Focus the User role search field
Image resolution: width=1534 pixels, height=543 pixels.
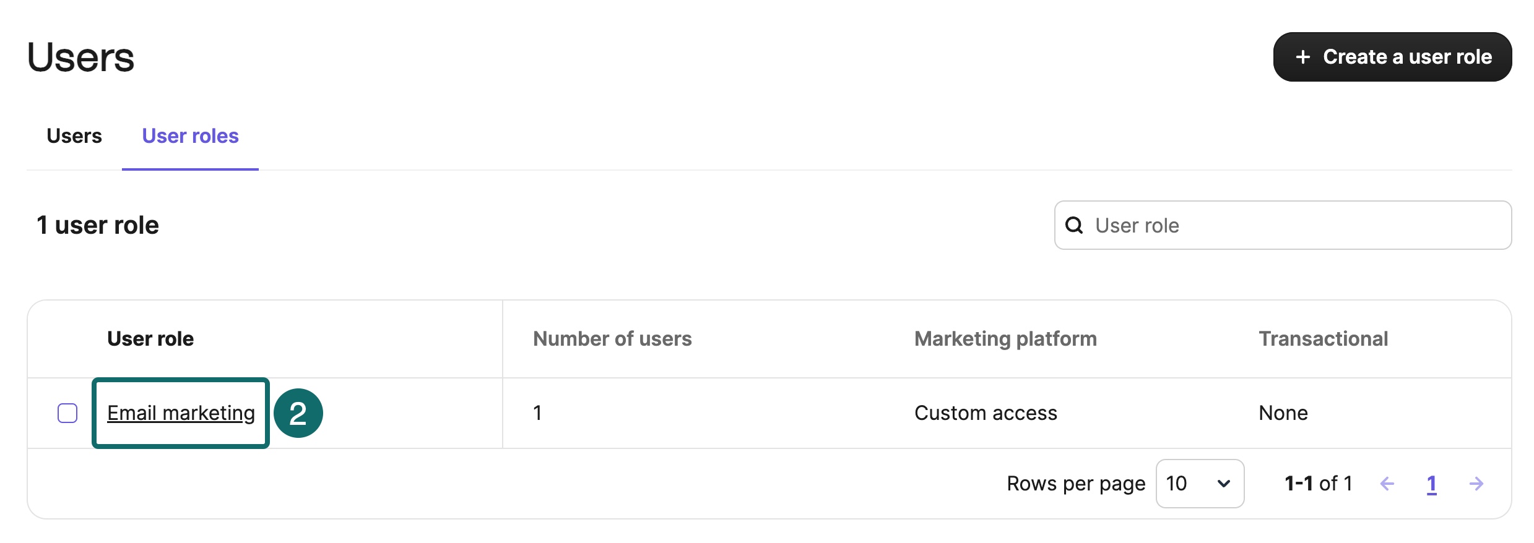1294,225
